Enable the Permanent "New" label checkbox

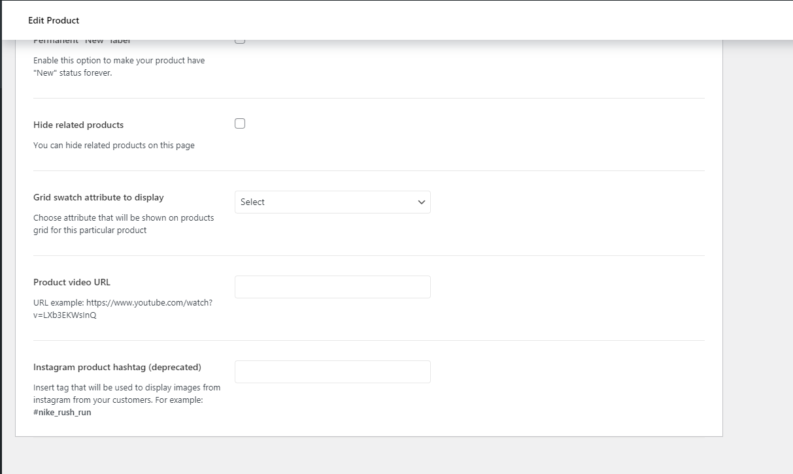[x=240, y=41]
